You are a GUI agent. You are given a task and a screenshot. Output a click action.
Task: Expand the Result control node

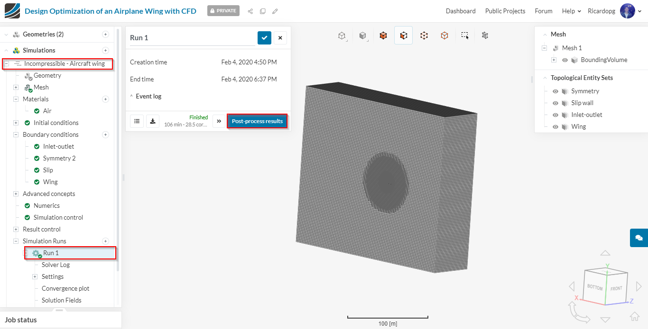[x=16, y=229]
